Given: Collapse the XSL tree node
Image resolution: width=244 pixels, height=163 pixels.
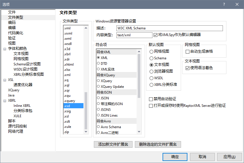Looking at the screenshot, I should coord(5,80).
